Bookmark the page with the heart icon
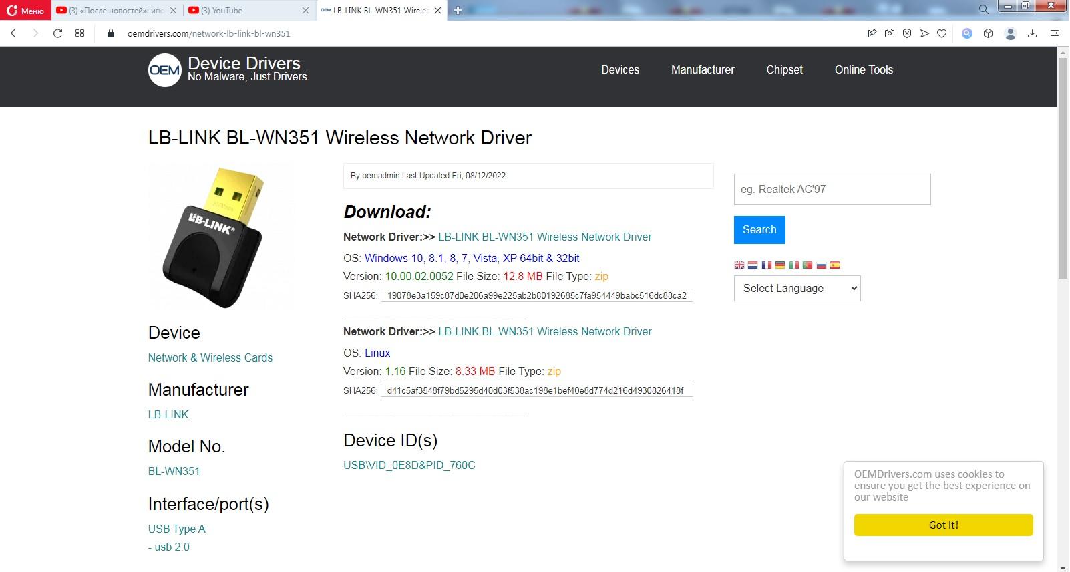Screen dimensions: 1070x572 pos(942,33)
